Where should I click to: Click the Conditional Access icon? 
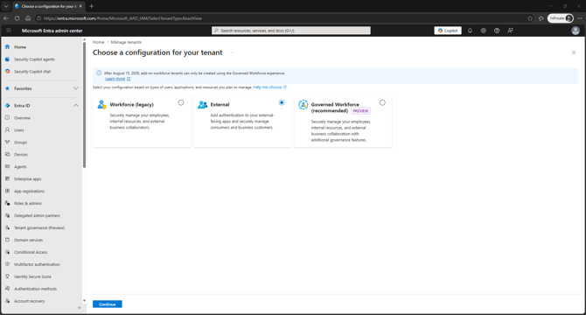pos(7,252)
